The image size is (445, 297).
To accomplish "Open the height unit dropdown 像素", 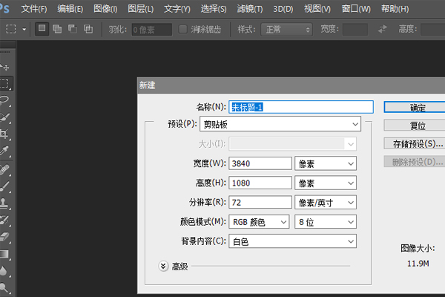I will (326, 183).
